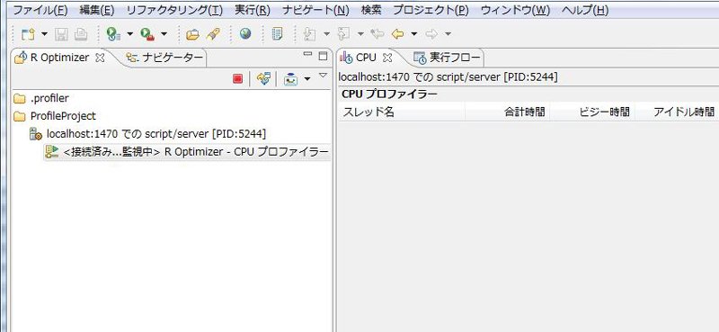Click the running profiler icon beside 接続済み
Image resolution: width=719 pixels, height=332 pixels.
[52, 151]
